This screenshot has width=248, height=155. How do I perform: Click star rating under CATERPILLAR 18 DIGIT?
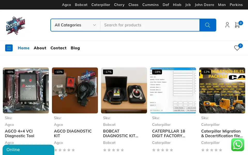click(x=162, y=150)
